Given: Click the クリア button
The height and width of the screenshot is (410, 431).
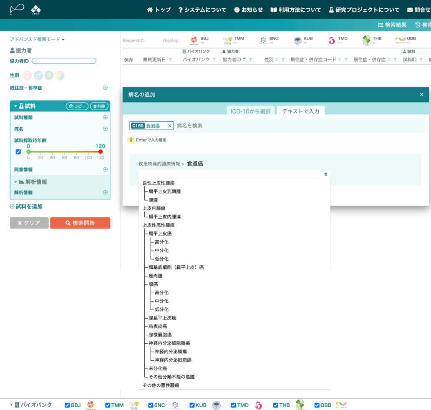Looking at the screenshot, I should pyautogui.click(x=29, y=223).
